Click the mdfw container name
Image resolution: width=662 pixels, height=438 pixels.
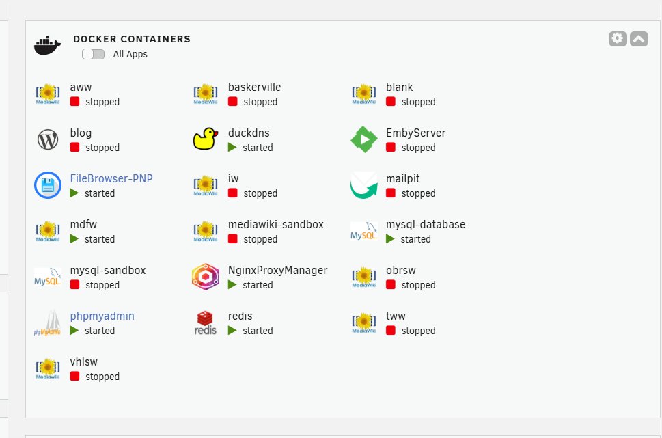[83, 224]
